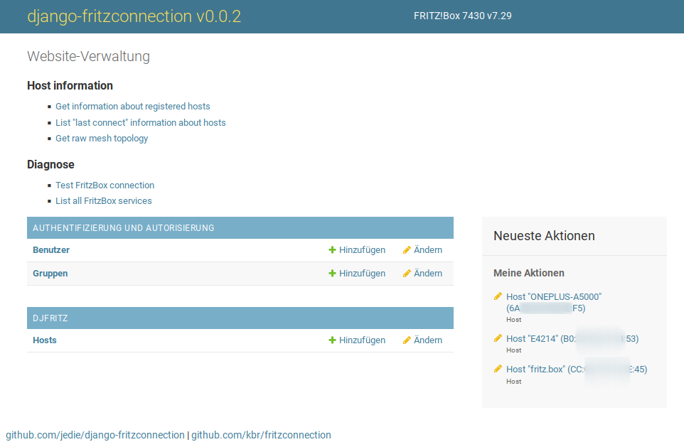Open the Hosts model link
The height and width of the screenshot is (447, 684).
point(45,340)
